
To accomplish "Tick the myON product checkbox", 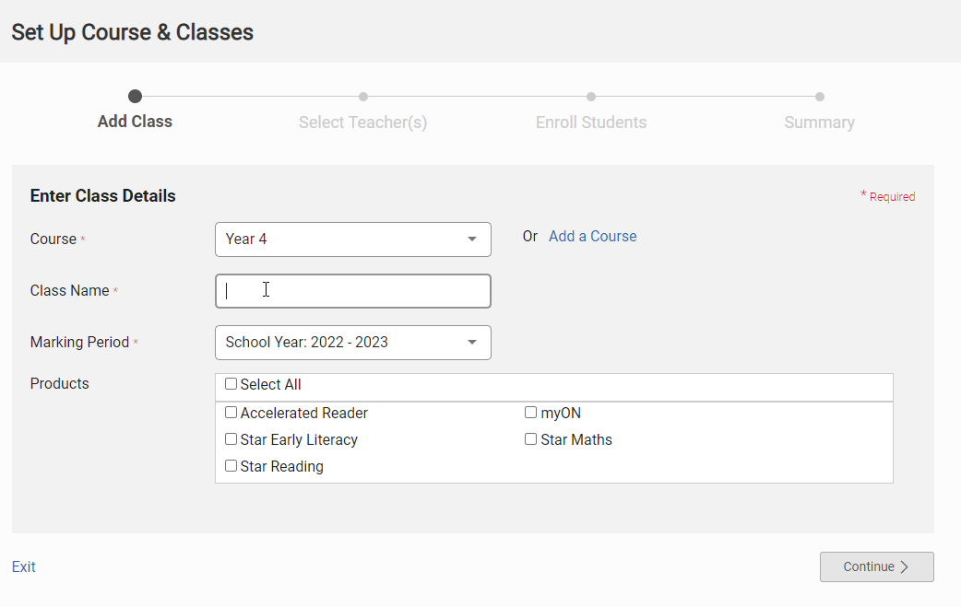I will coord(530,413).
